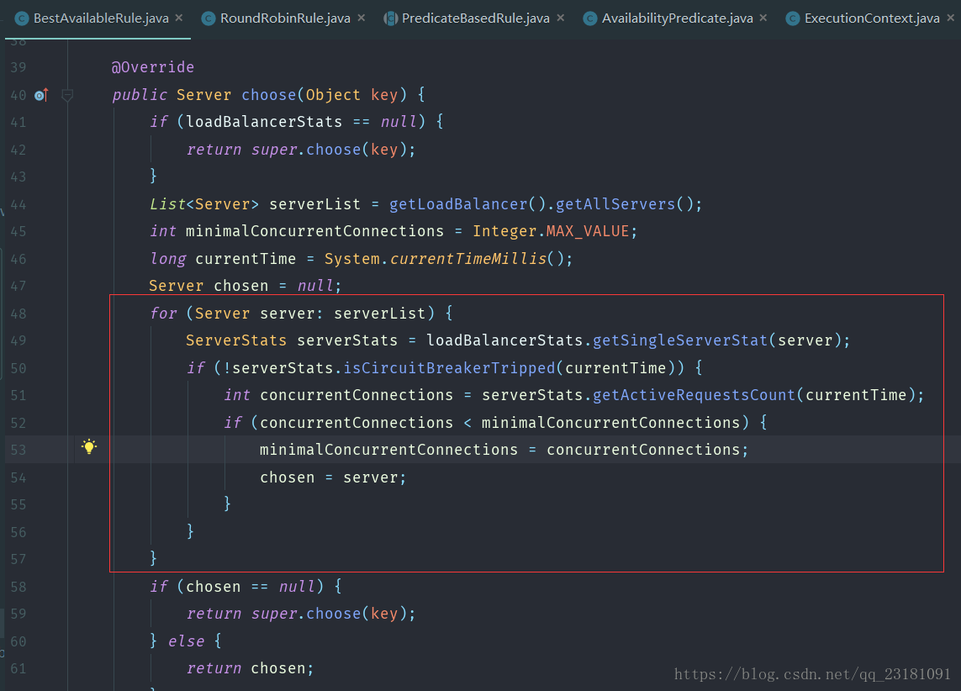Image resolution: width=961 pixels, height=691 pixels.
Task: Close the PredicateBasedRule.java tab
Action: pyautogui.click(x=560, y=18)
